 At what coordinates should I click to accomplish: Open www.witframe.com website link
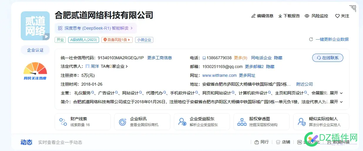click(219, 75)
